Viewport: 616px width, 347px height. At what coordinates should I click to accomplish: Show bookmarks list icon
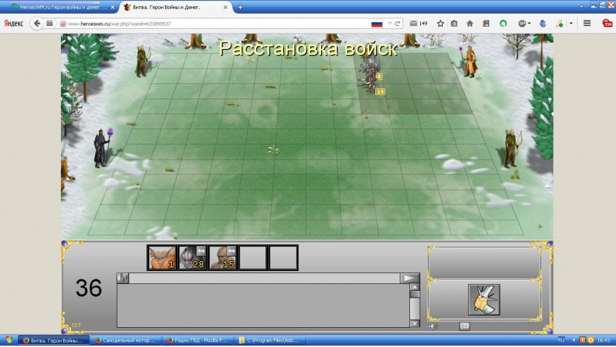pos(454,23)
